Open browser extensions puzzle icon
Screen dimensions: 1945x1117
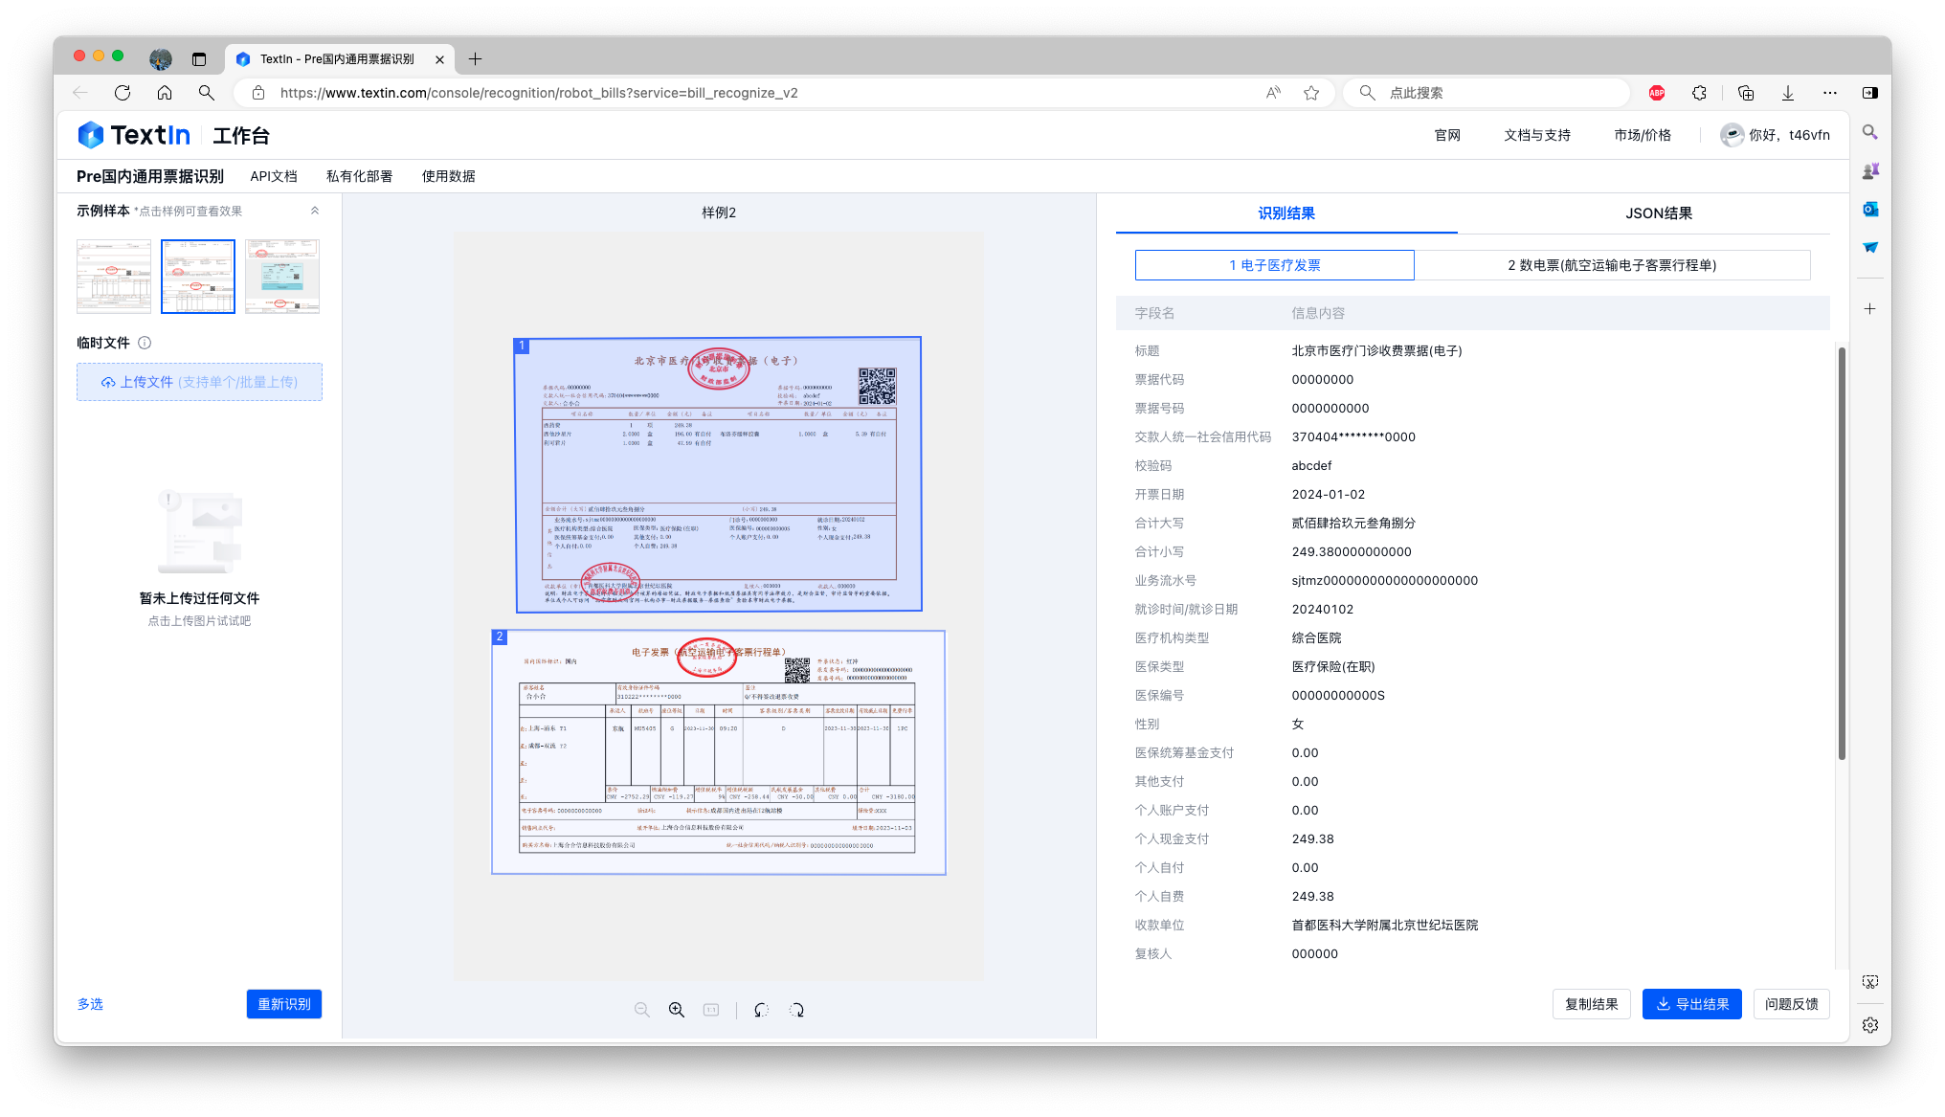point(1699,93)
